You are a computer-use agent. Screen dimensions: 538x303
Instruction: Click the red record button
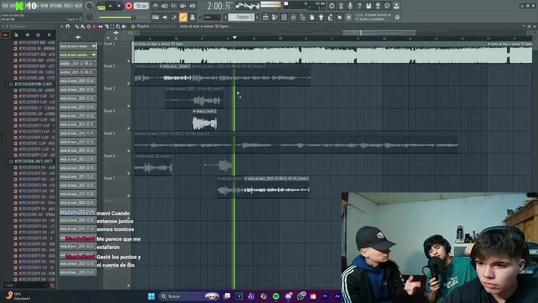(129, 6)
